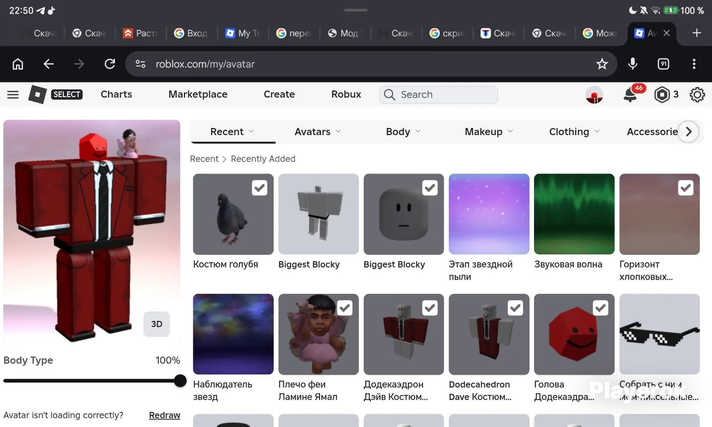The width and height of the screenshot is (712, 427).
Task: Switch to the Вход browser tab
Action: click(x=192, y=33)
